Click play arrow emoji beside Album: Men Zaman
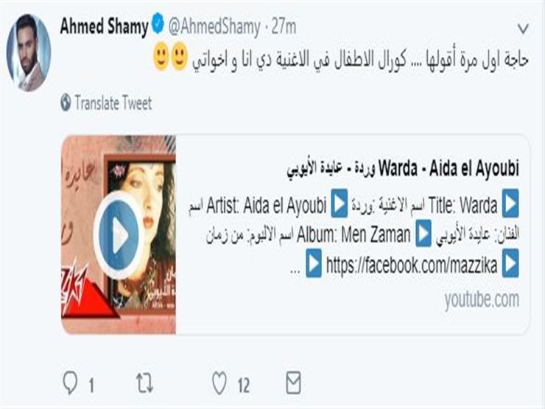 pyautogui.click(x=423, y=233)
